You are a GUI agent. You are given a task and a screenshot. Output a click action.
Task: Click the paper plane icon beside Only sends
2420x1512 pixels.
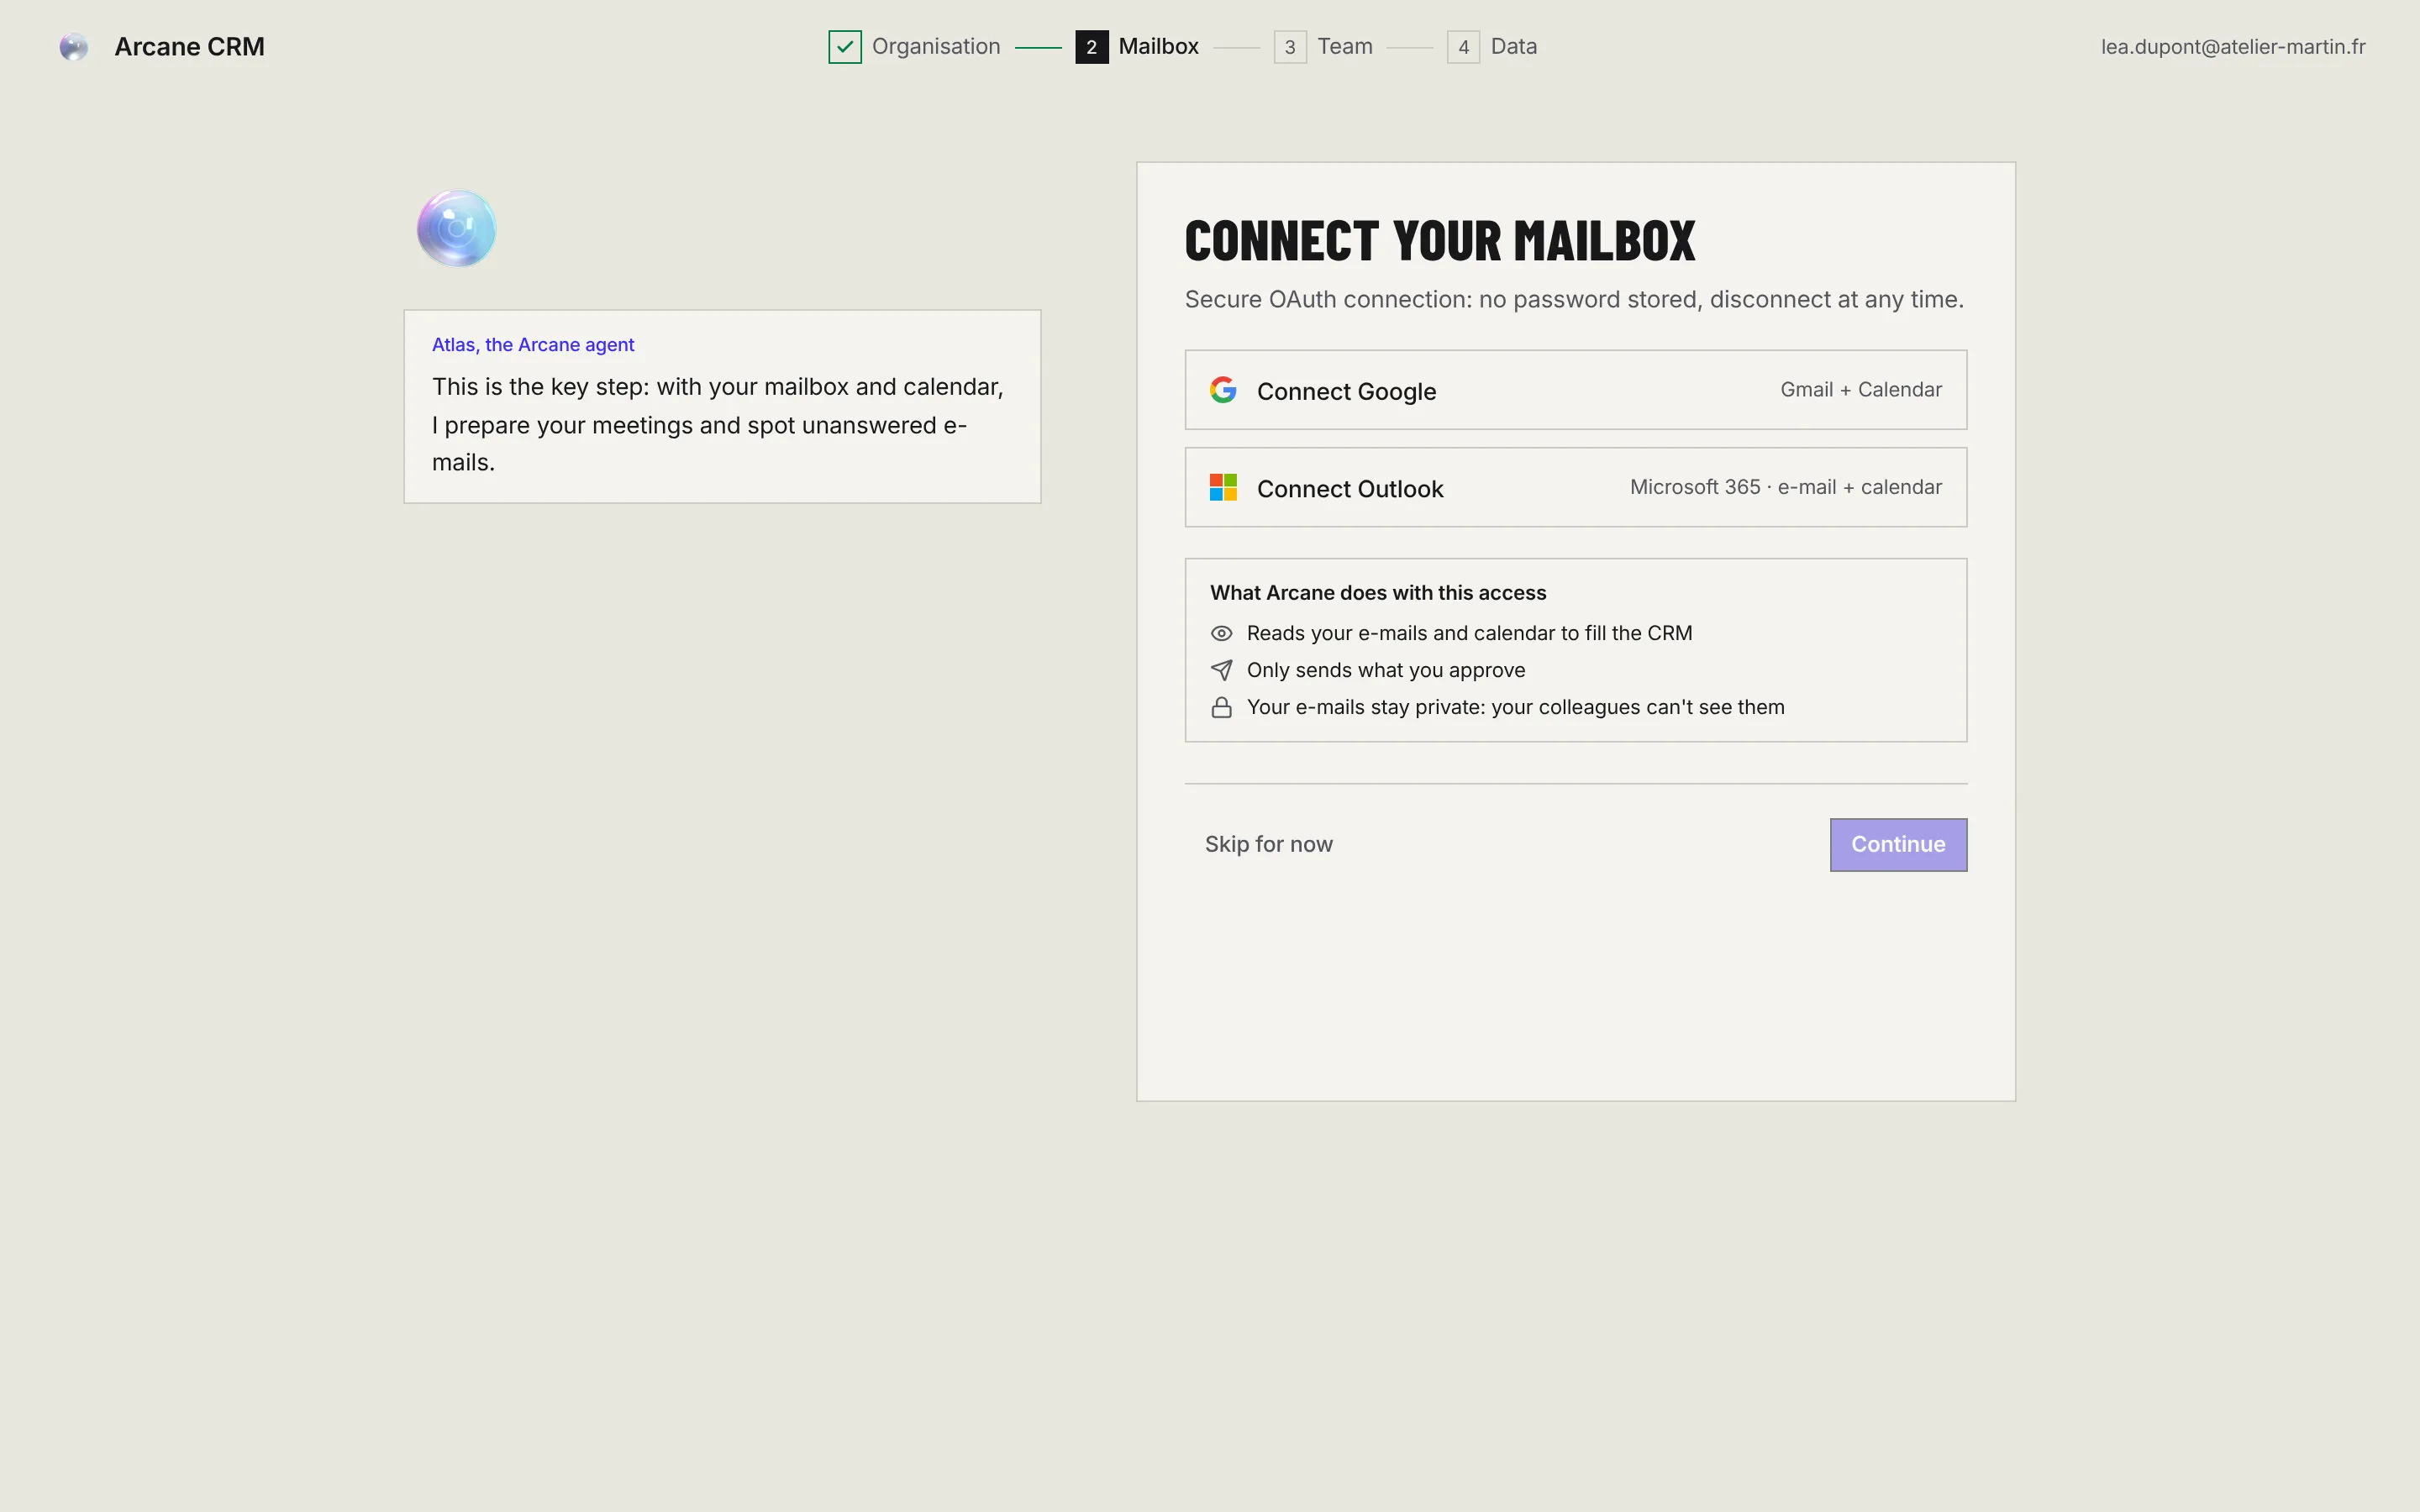(x=1221, y=670)
